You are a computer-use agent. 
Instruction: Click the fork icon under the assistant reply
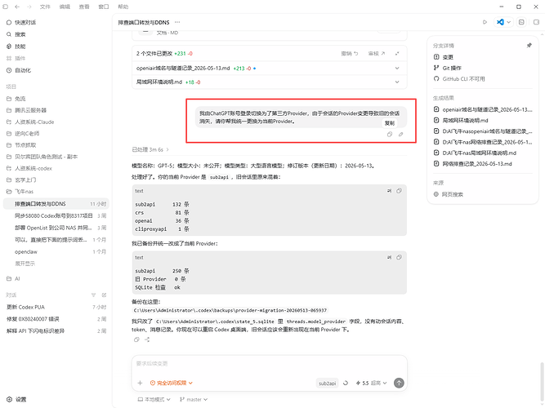click(147, 339)
